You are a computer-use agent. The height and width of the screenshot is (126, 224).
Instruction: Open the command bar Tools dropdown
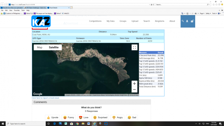pos(214,13)
